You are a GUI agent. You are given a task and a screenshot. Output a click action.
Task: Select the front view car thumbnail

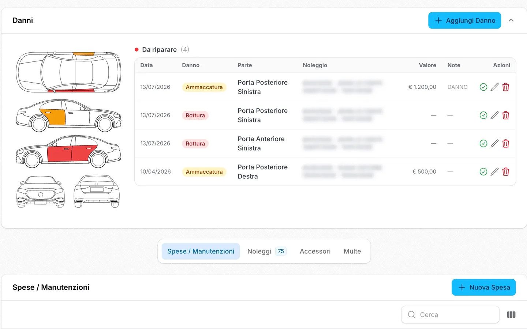(x=41, y=192)
